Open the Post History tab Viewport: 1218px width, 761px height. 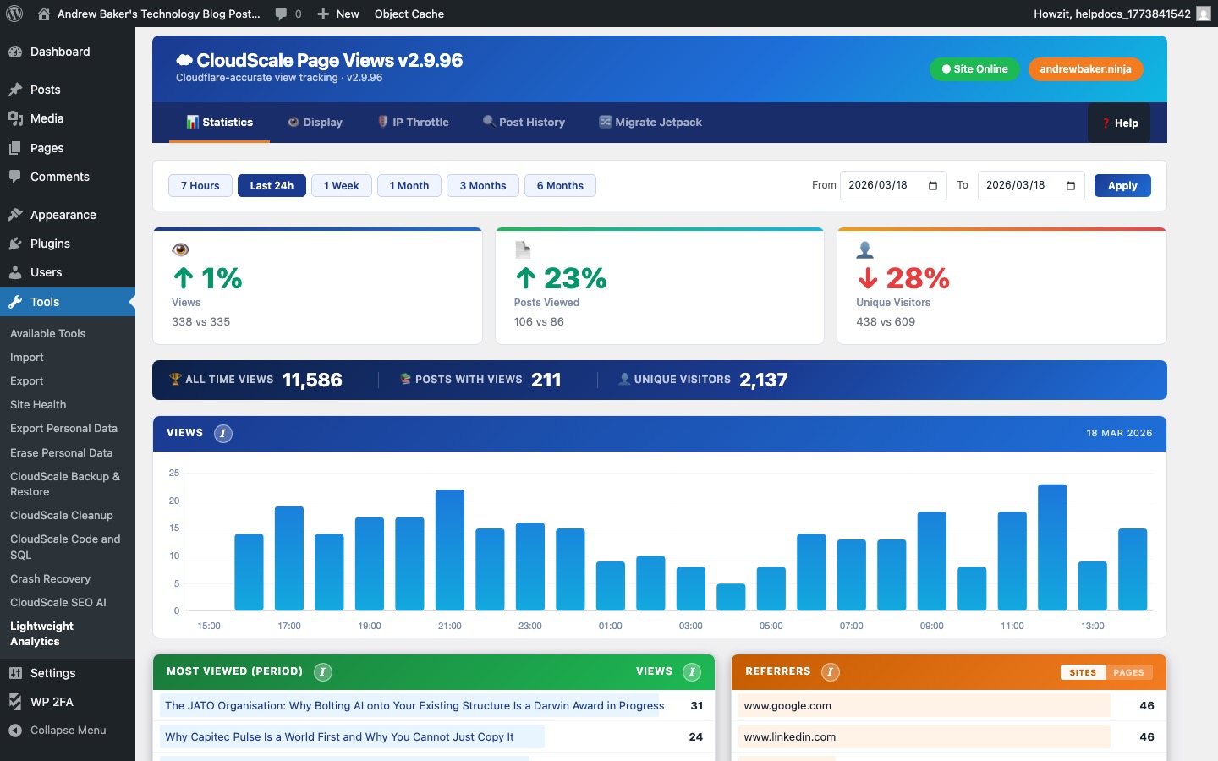pyautogui.click(x=524, y=122)
